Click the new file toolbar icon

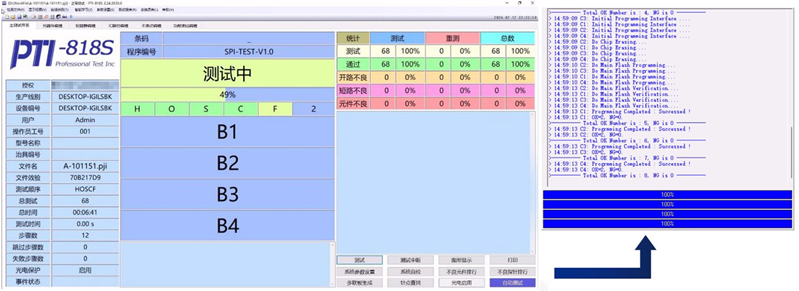(x=5, y=17)
